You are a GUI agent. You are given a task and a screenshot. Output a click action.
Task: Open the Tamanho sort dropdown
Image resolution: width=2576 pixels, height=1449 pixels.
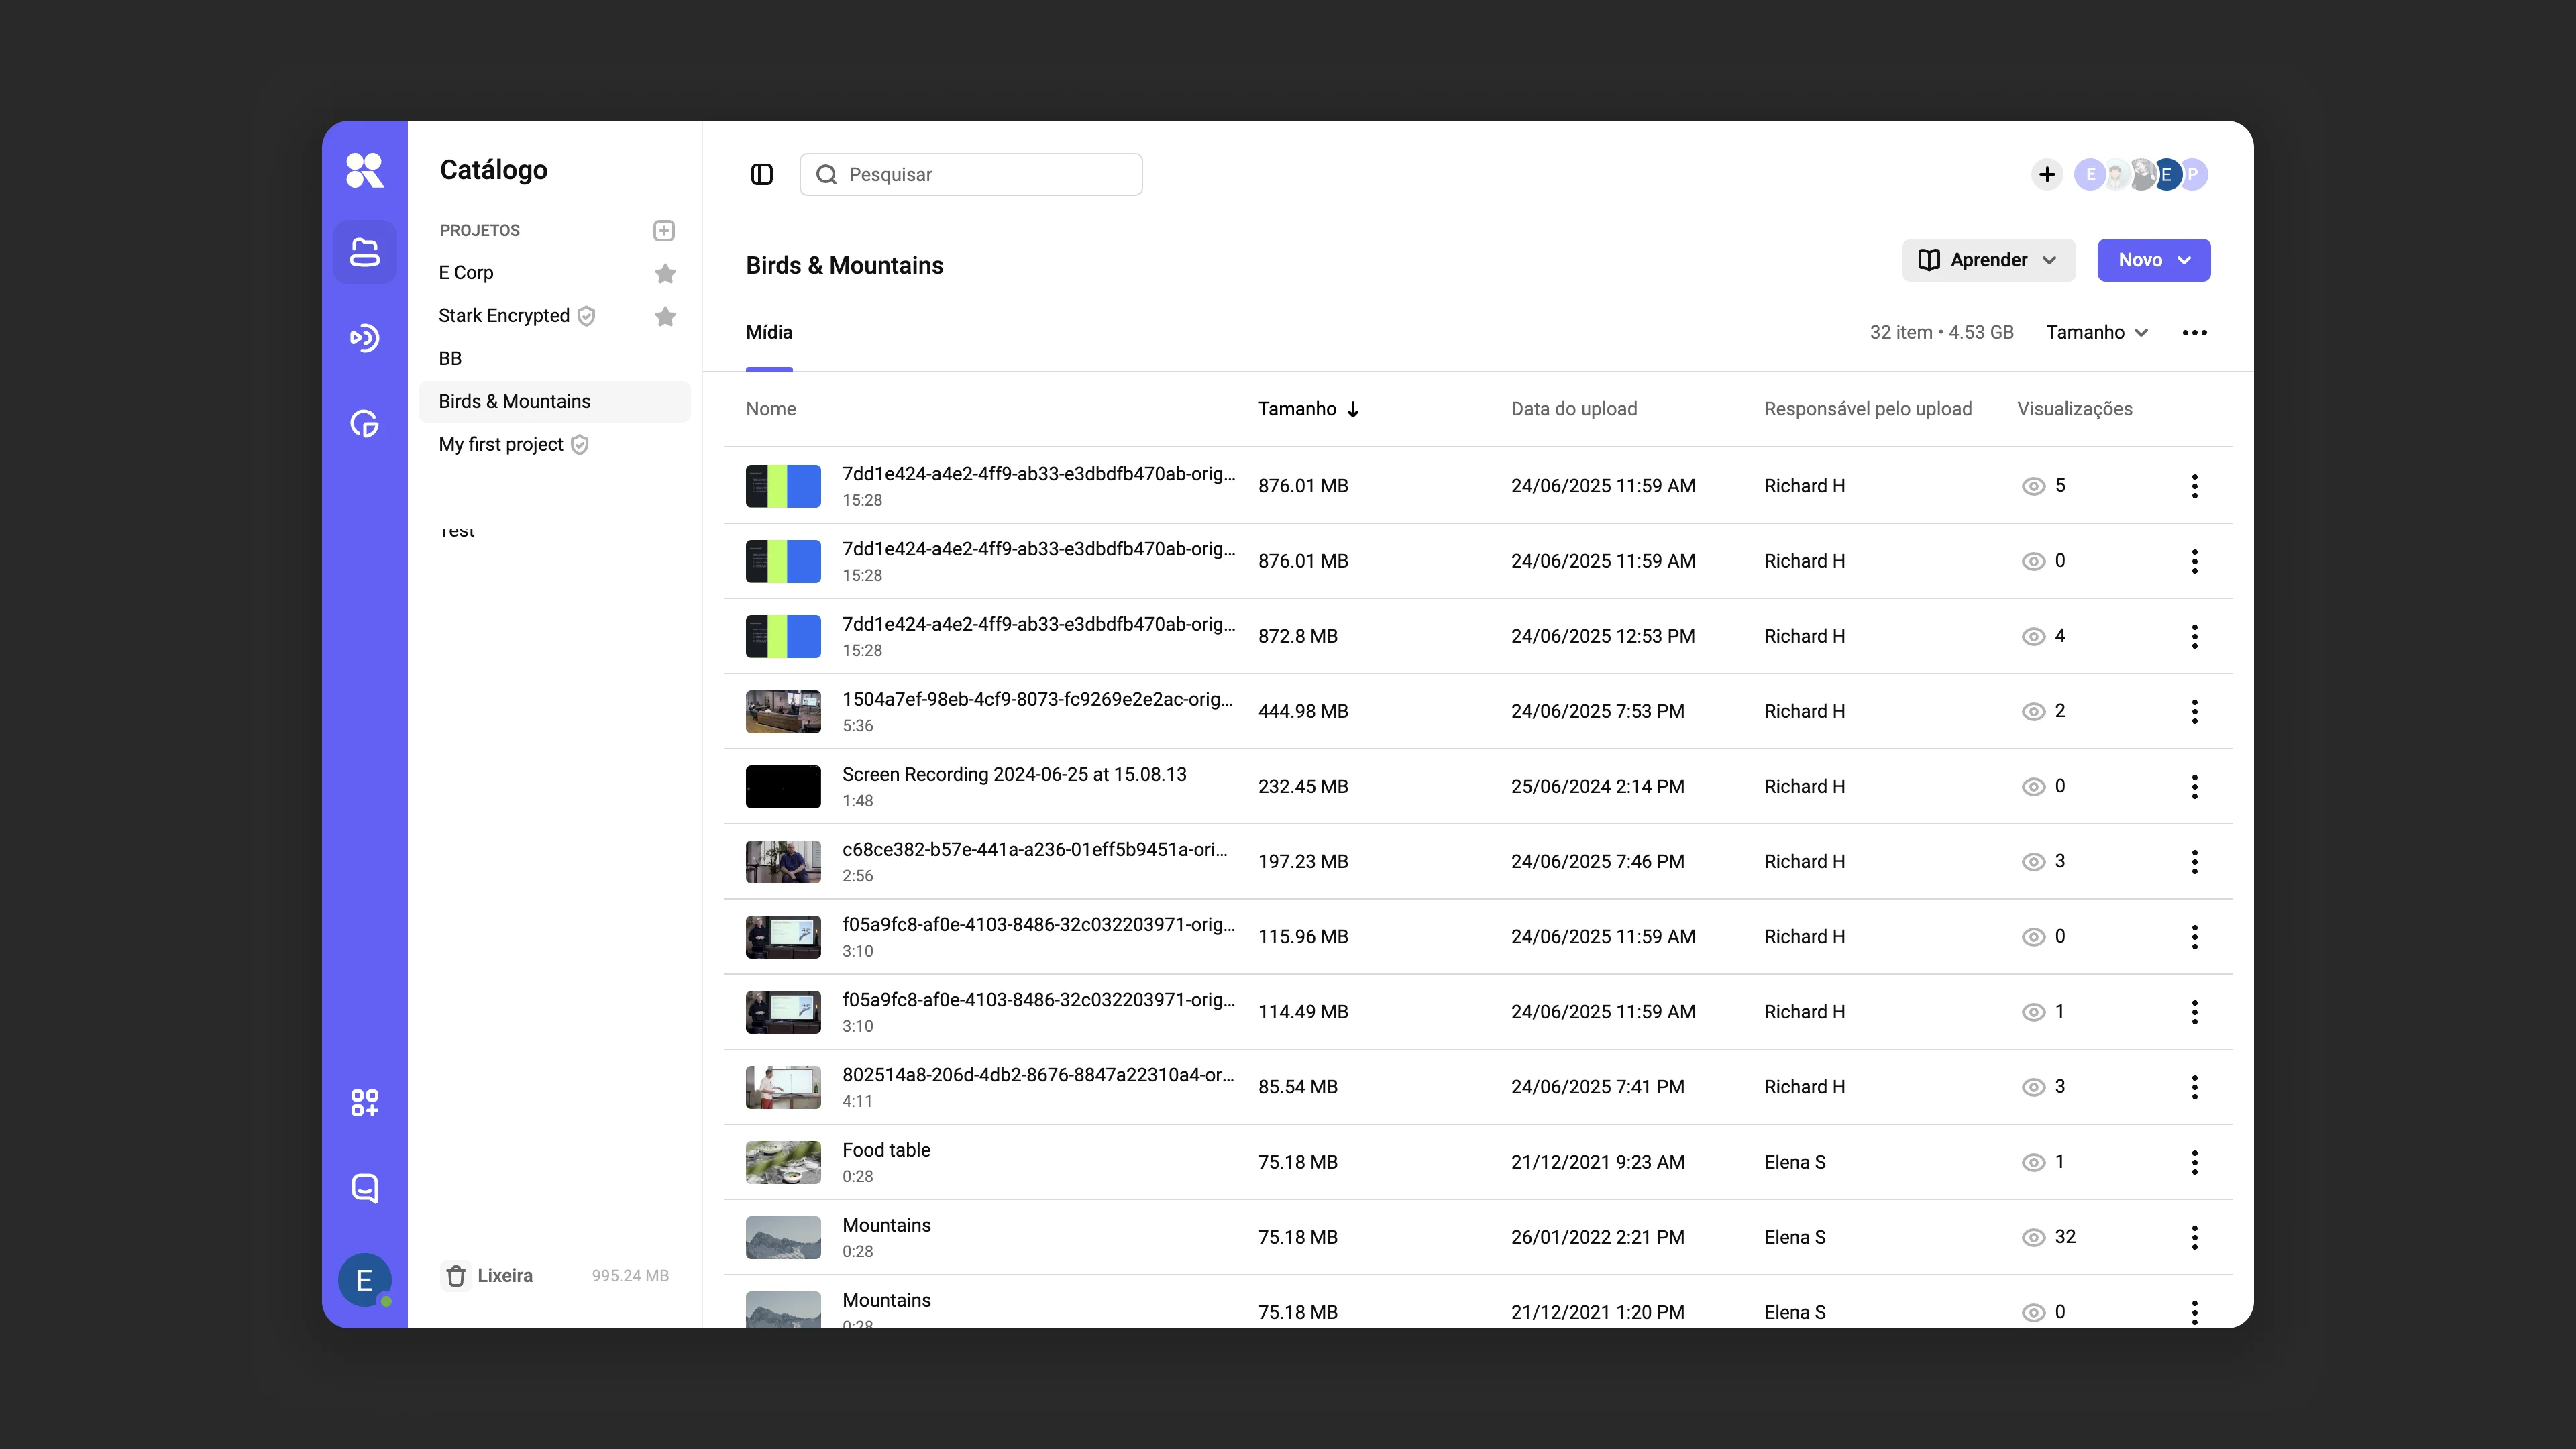2097,333
